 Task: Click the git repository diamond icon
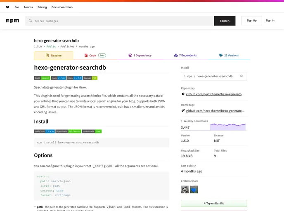click(183, 94)
